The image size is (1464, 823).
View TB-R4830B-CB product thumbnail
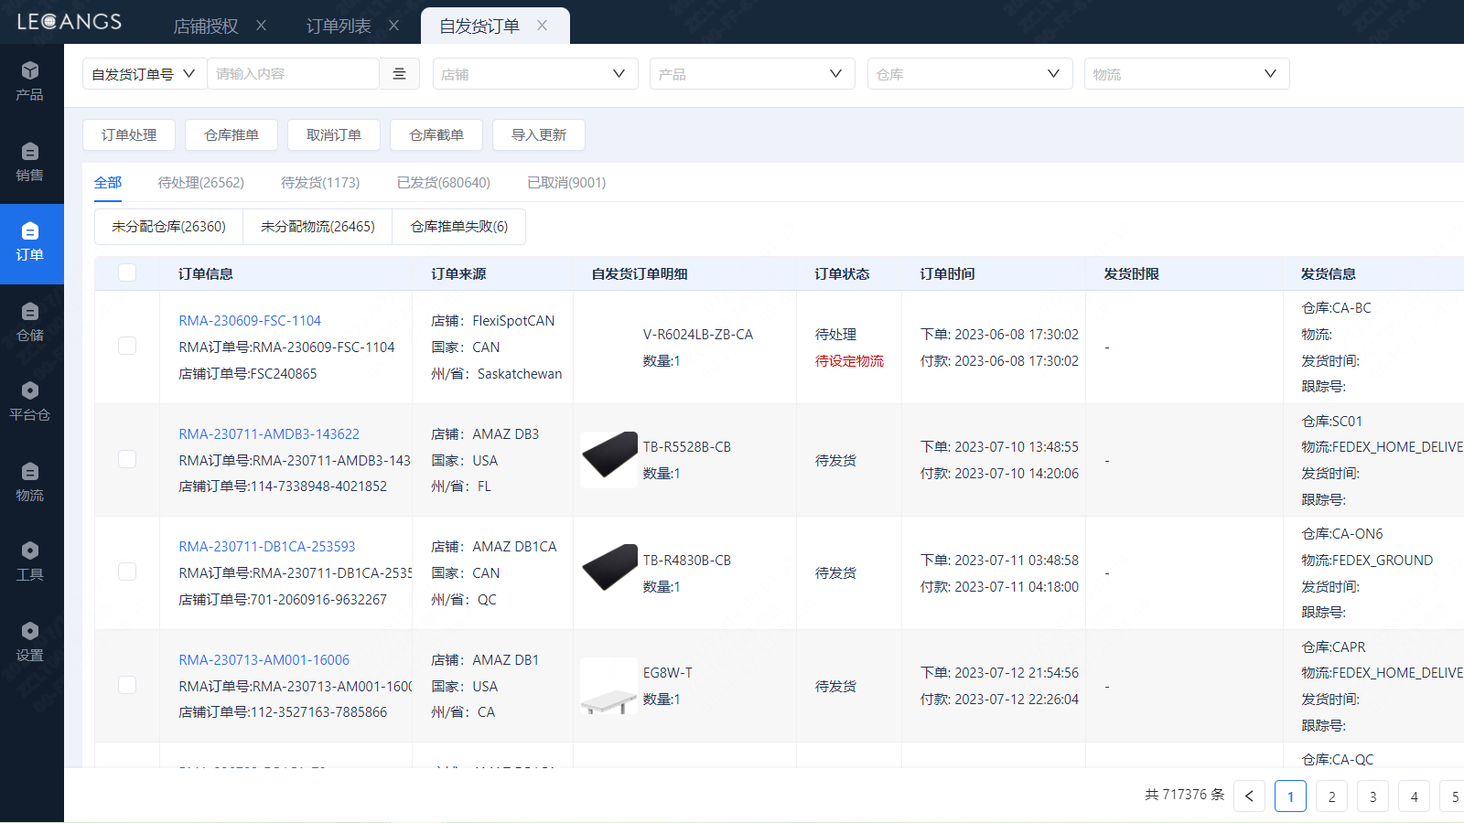coord(608,572)
